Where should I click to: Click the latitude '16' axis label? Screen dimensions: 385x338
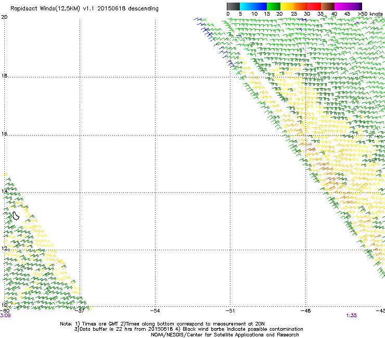[x=4, y=134]
